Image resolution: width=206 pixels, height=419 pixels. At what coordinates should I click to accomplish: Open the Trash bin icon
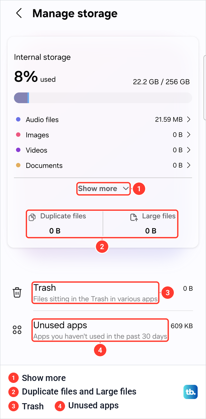click(x=17, y=292)
